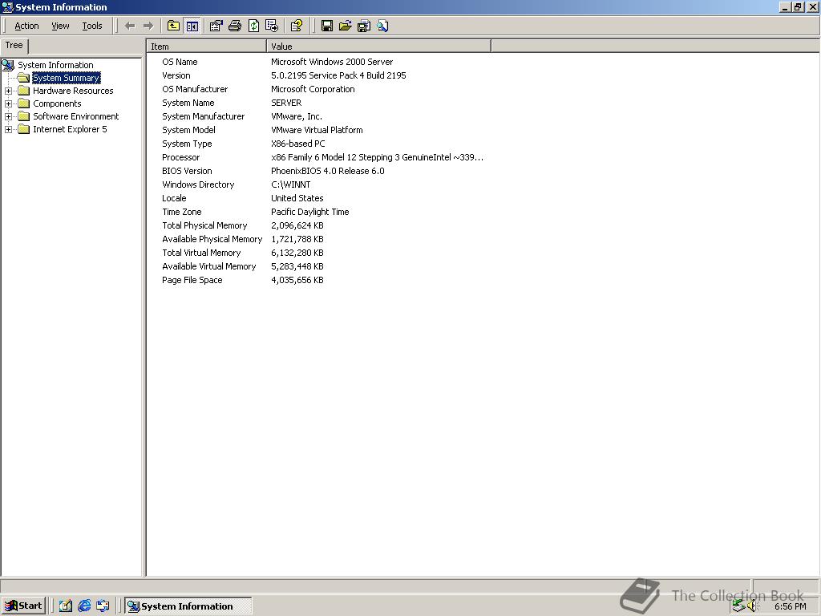Click the Item column header
The height and width of the screenshot is (616, 821).
pos(206,47)
